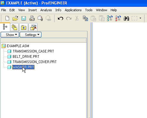Screen dimensions: 147x118
Task: Open the Window menu
Action: pyautogui.click(x=101, y=10)
